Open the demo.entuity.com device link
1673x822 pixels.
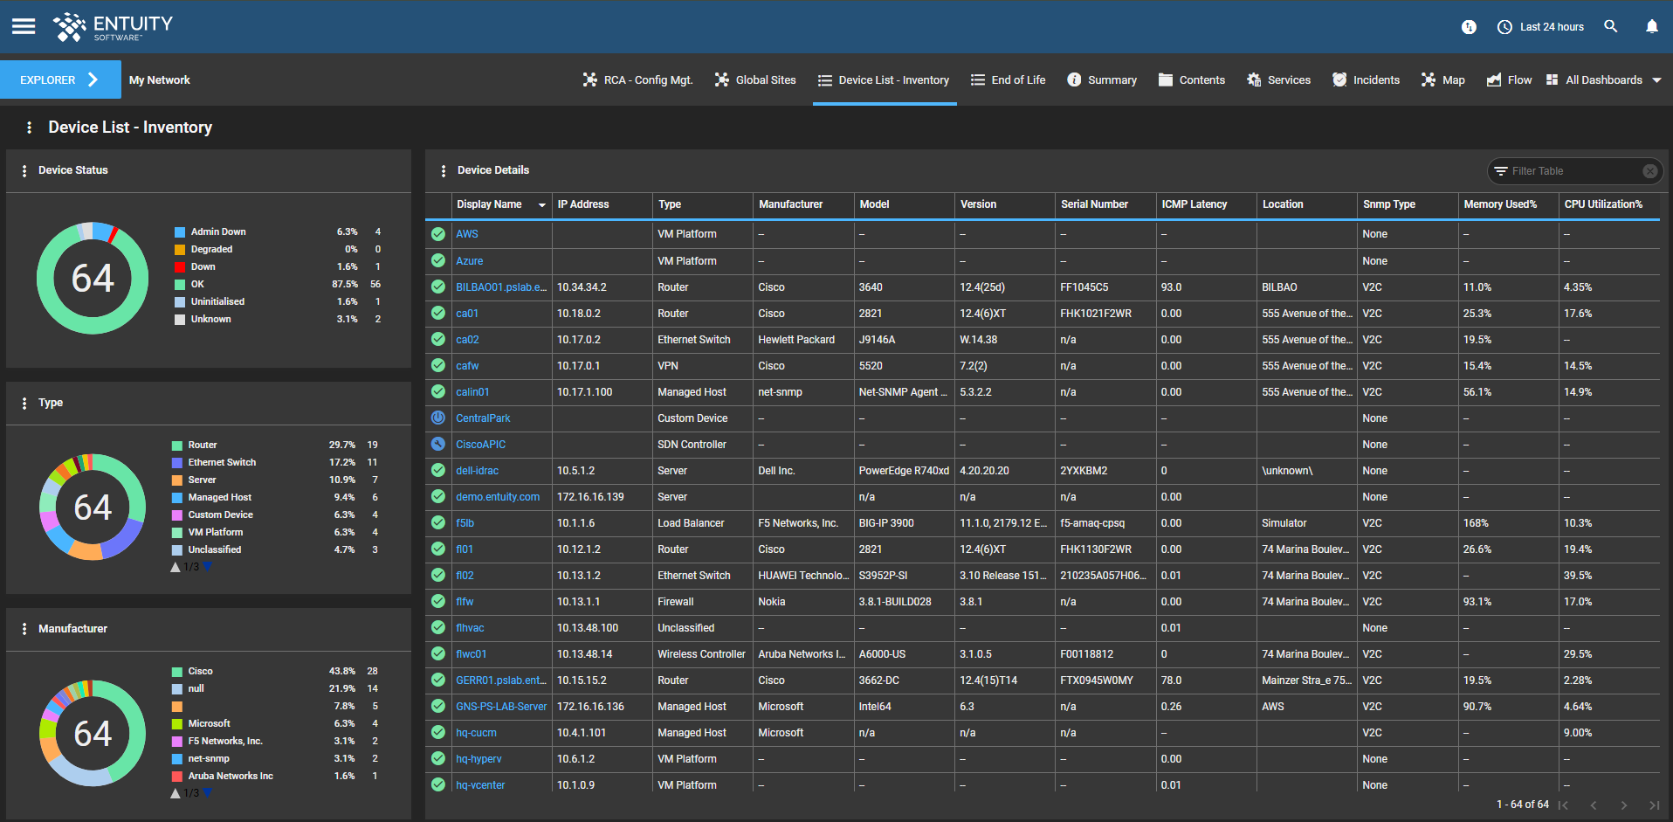498,497
